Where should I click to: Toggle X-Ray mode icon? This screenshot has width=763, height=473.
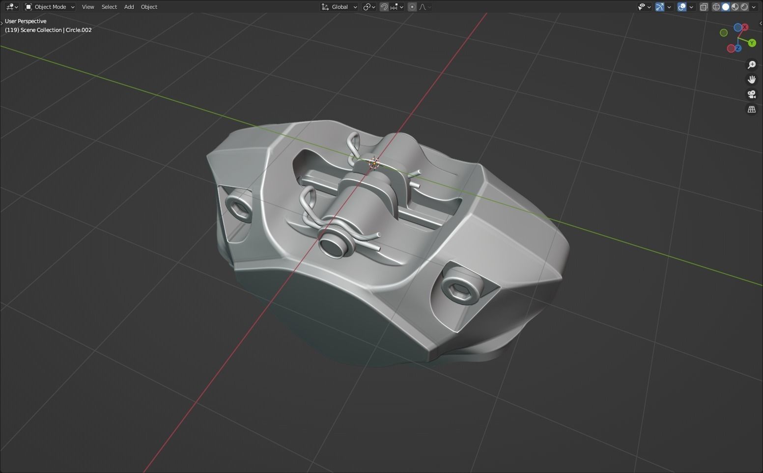coord(704,7)
